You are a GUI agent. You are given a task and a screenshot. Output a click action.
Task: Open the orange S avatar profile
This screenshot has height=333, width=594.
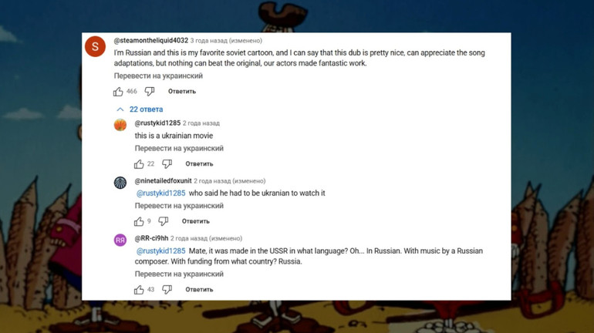pyautogui.click(x=95, y=46)
